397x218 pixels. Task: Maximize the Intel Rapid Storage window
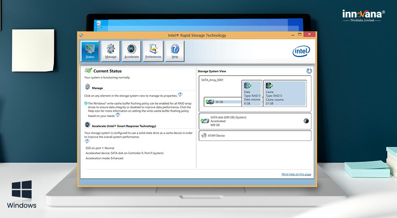300,34
